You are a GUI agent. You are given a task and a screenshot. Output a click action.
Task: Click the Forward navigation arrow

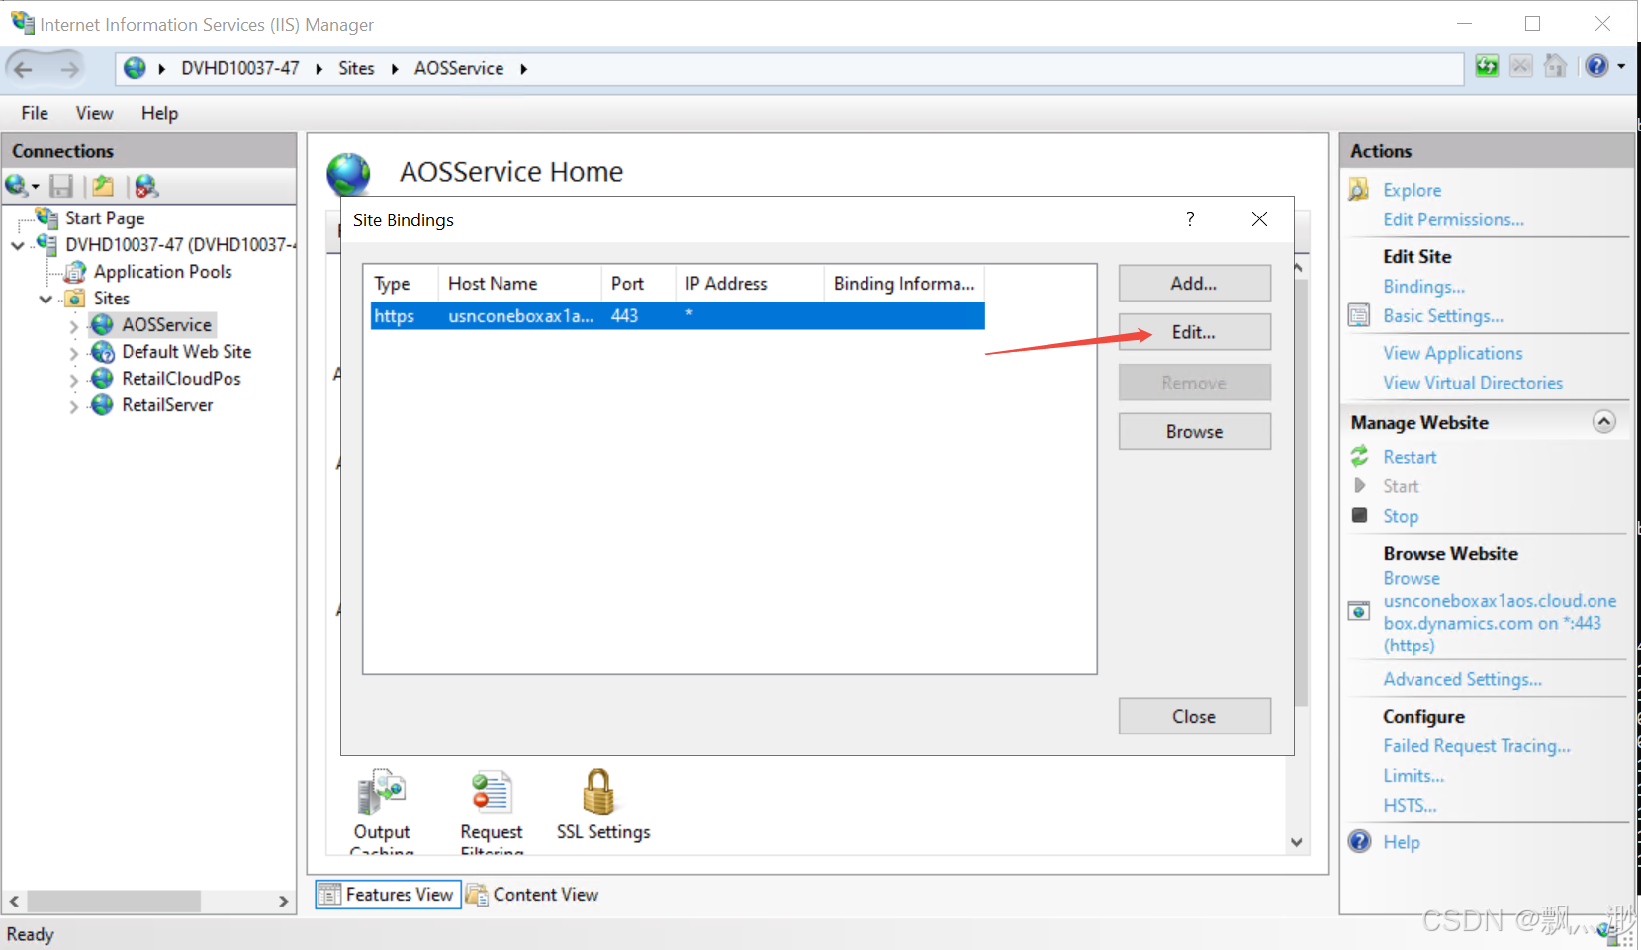pyautogui.click(x=69, y=69)
